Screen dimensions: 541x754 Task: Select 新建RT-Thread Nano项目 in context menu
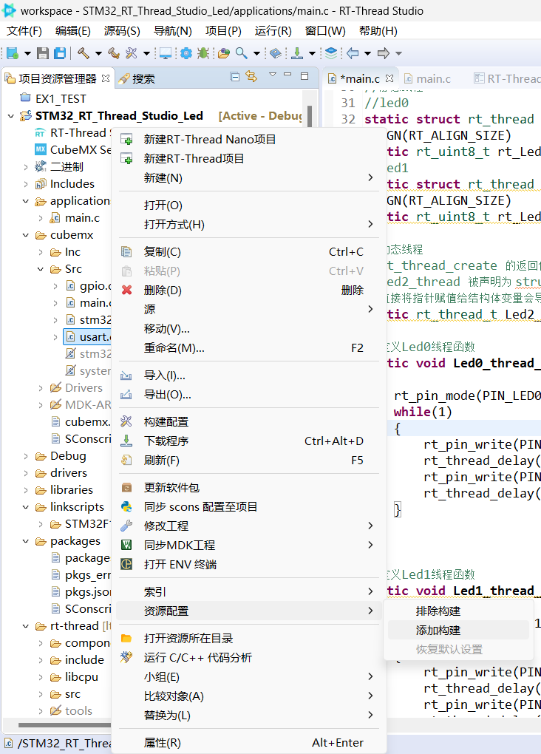point(249,140)
